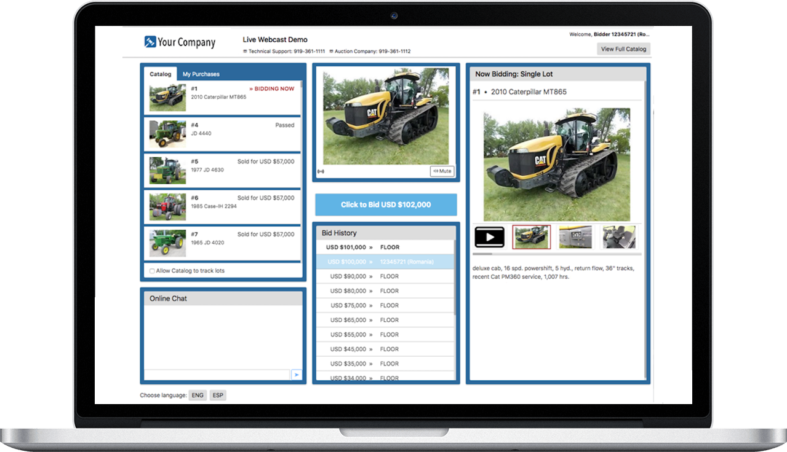Click to Bid USD $102,000
Image resolution: width=787 pixels, height=452 pixels.
386,205
